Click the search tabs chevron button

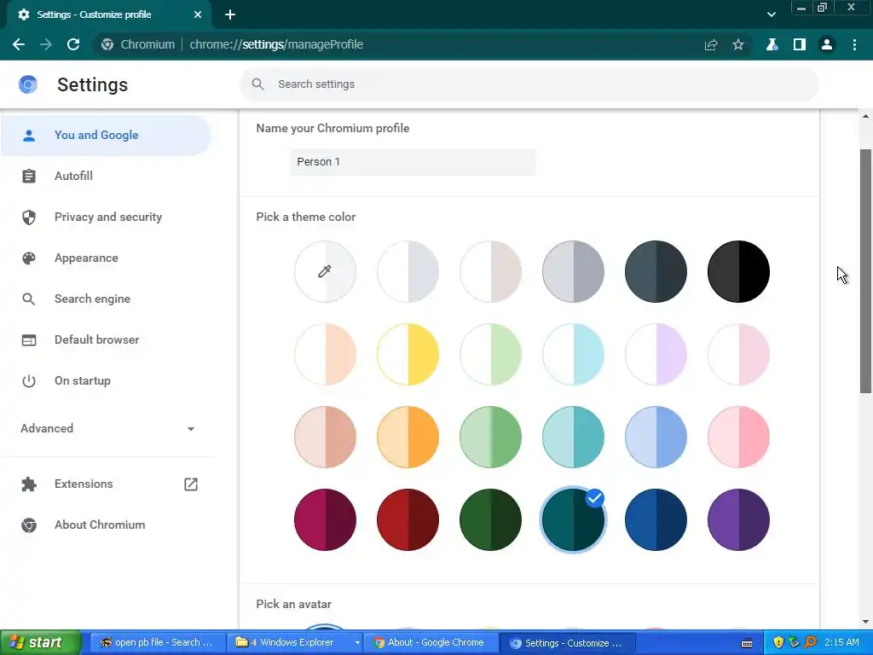(771, 14)
